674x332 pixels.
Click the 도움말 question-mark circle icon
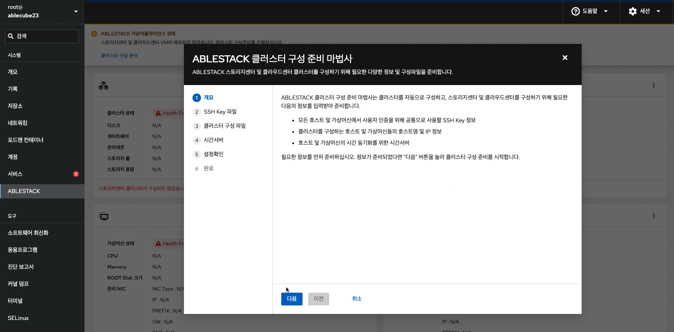[575, 11]
